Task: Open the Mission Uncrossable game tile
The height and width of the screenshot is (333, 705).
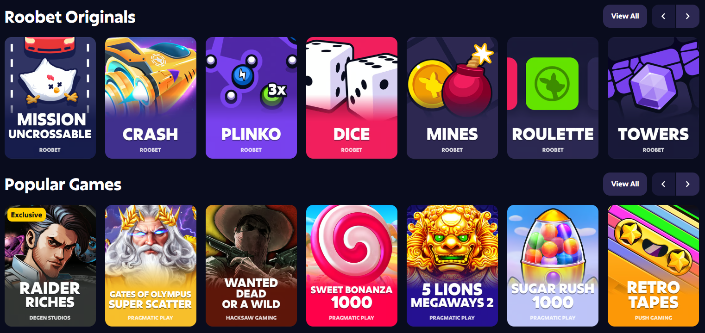Action: click(x=50, y=98)
